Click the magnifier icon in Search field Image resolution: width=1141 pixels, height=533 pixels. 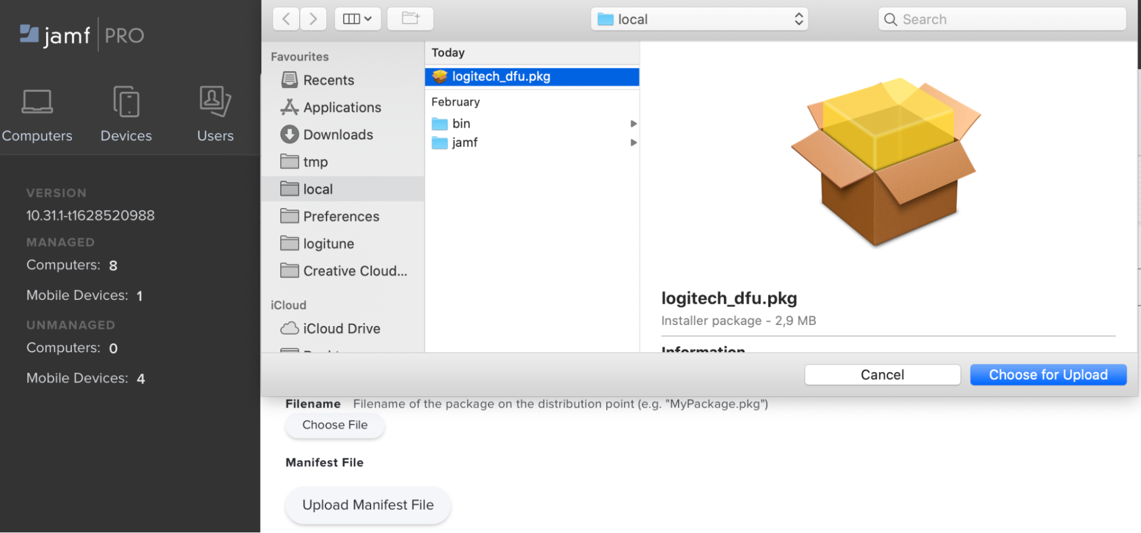point(890,19)
